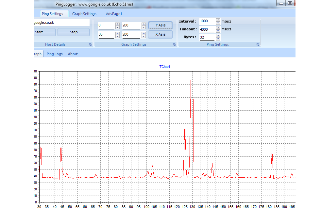Click the Y axis maximum field showing 200
The height and width of the screenshot is (208, 321).
tap(131, 25)
